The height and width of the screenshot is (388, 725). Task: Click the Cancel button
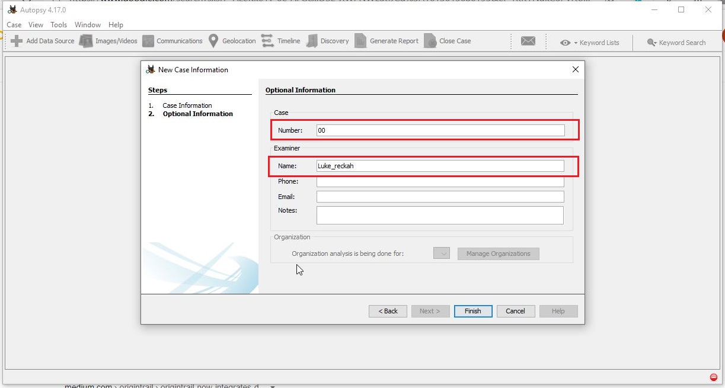tap(515, 311)
